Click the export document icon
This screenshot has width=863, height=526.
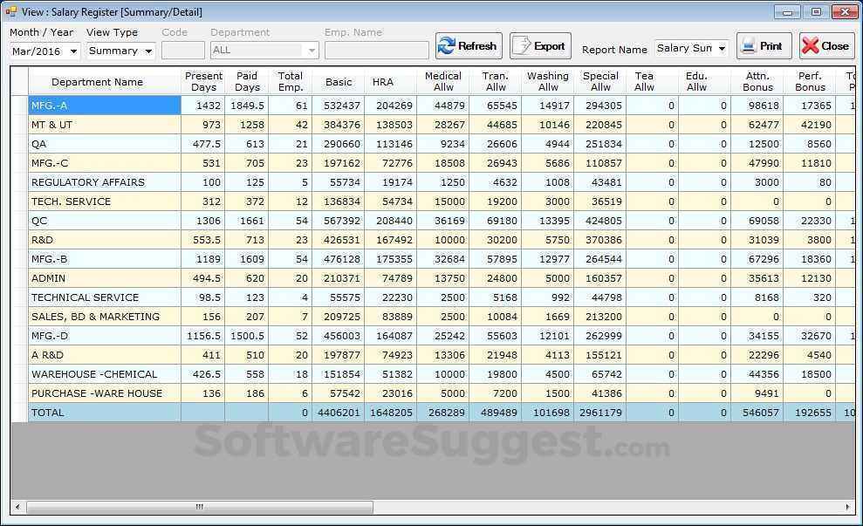(x=520, y=45)
